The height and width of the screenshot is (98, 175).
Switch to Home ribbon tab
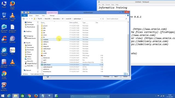pos(31,16)
